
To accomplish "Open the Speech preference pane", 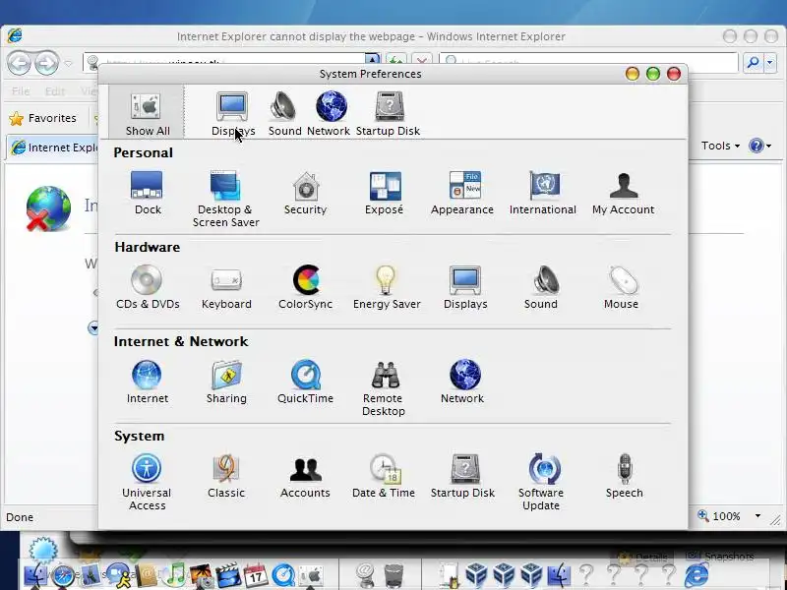I will [x=624, y=476].
